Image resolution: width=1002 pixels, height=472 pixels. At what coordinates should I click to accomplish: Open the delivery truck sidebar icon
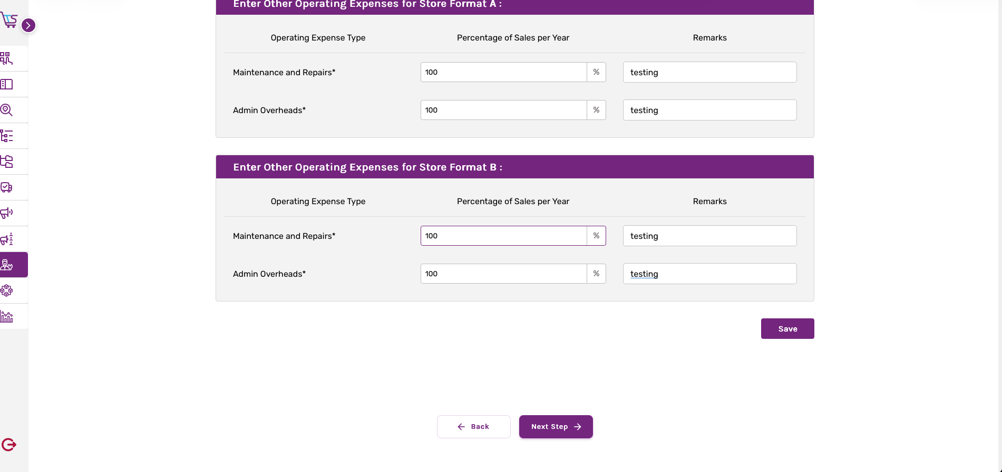7,187
